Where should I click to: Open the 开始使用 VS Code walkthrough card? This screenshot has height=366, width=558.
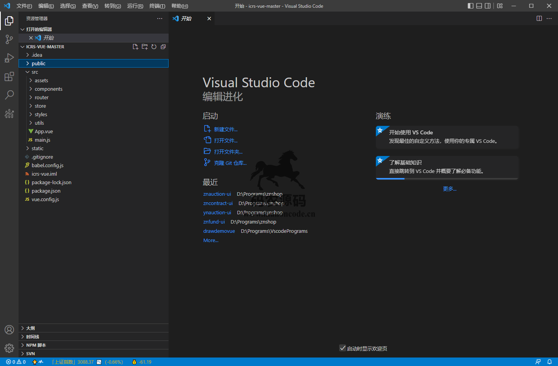pyautogui.click(x=447, y=137)
